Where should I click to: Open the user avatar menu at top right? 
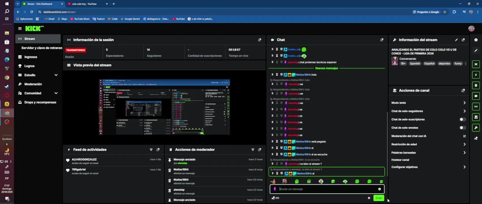471,29
